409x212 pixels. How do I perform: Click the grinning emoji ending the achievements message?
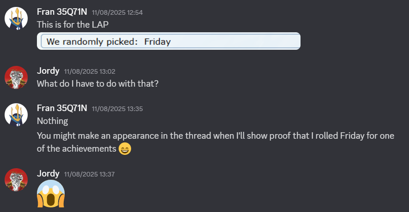[125, 149]
